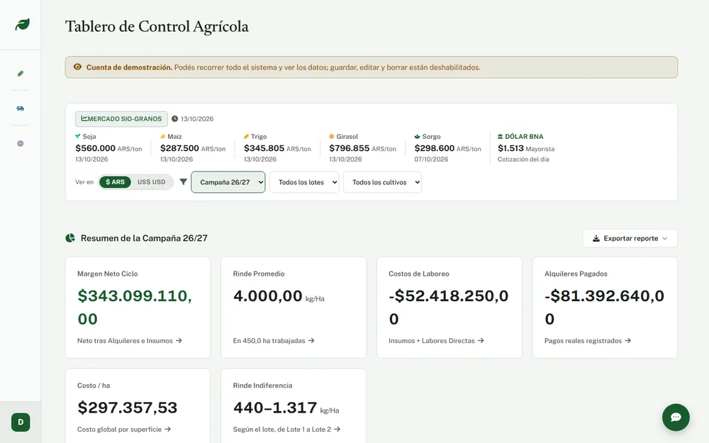Open the purple target sidebar section
The width and height of the screenshot is (709, 443).
pyautogui.click(x=21, y=143)
